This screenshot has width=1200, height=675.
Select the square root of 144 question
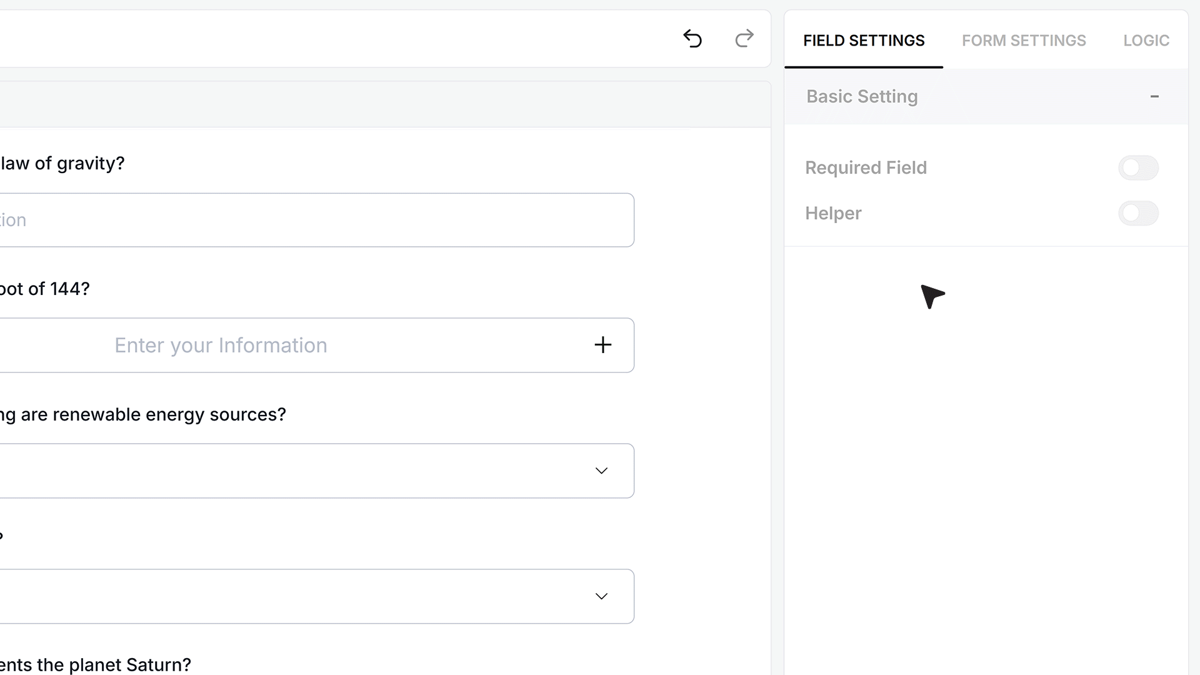tap(45, 289)
